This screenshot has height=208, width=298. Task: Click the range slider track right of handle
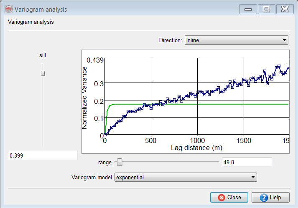coord(171,162)
